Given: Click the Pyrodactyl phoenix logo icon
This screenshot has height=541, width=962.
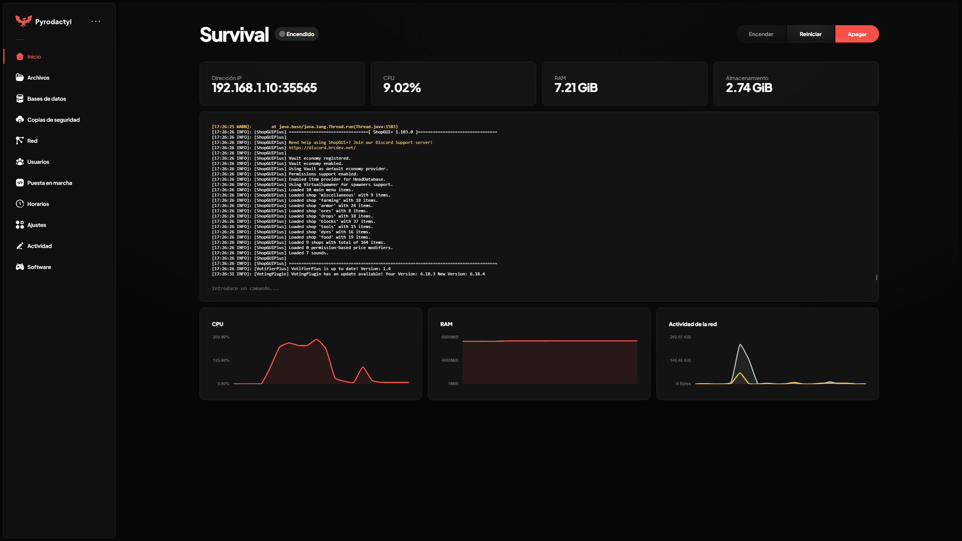Looking at the screenshot, I should [x=23, y=21].
